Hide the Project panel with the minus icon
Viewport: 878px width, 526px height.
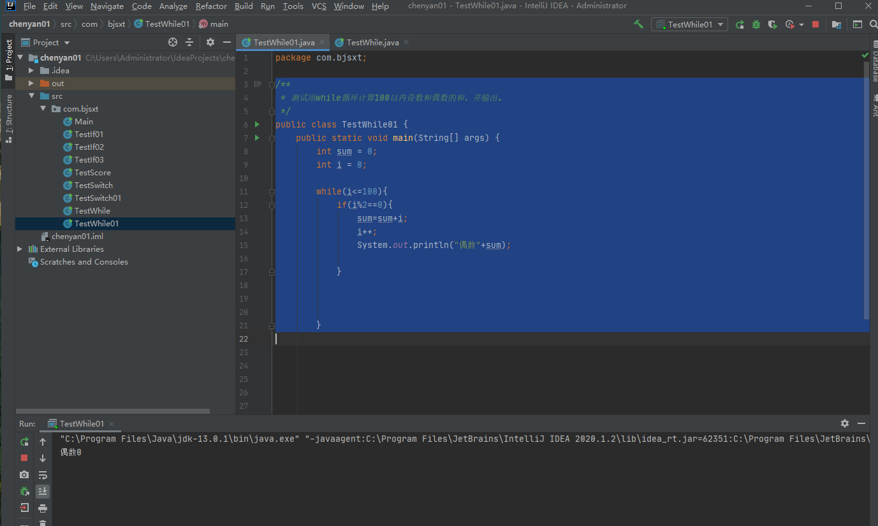click(226, 42)
